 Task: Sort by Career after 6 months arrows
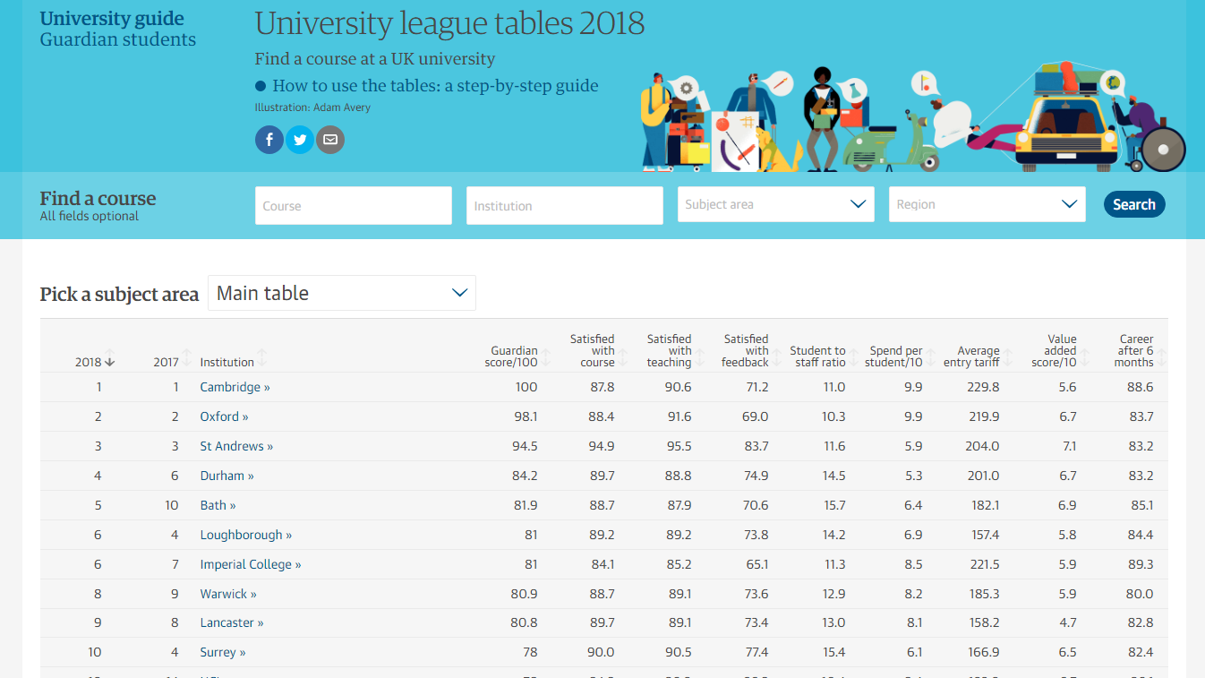tap(1162, 358)
